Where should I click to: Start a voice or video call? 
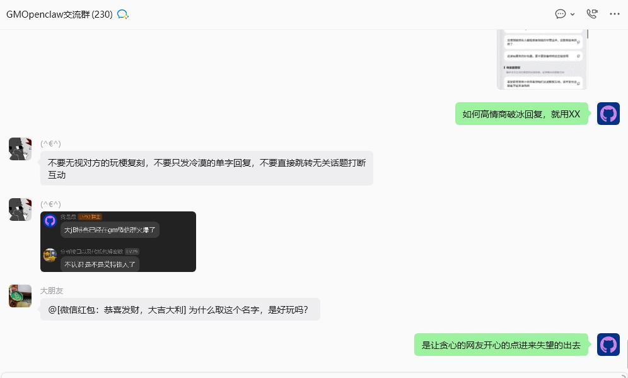point(591,14)
